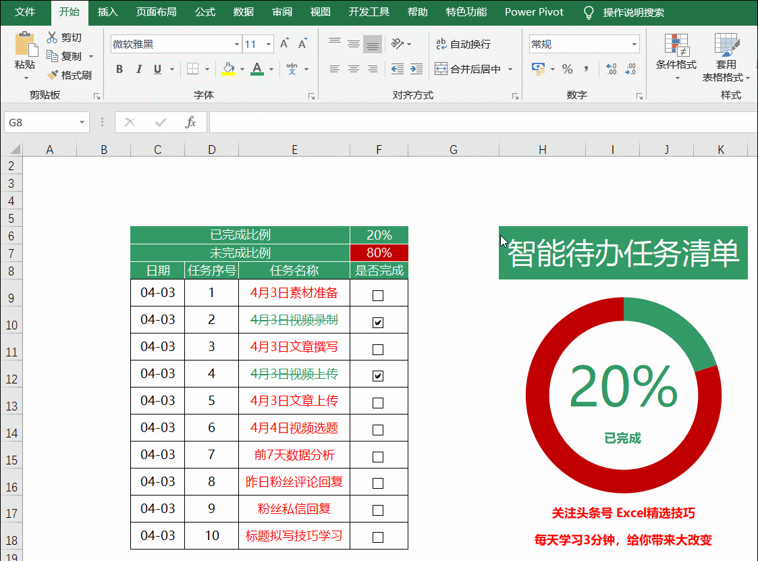Toggle Italic formatting
Viewport: 758px width, 561px height.
pyautogui.click(x=139, y=69)
